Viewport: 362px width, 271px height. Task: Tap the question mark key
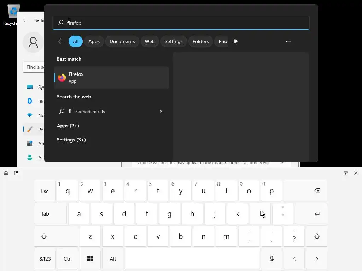pos(294,236)
